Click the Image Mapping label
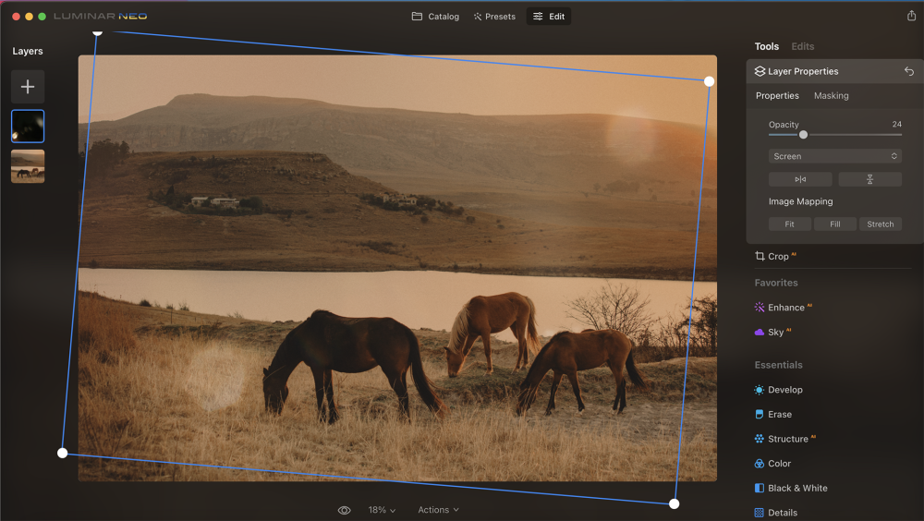Image resolution: width=924 pixels, height=521 pixels. [x=800, y=201]
